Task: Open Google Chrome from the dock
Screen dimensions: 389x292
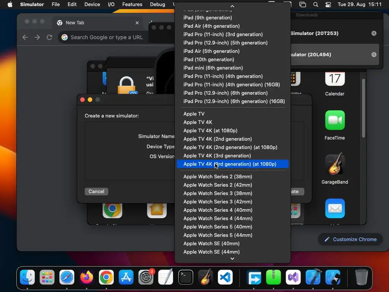Action: [x=106, y=277]
